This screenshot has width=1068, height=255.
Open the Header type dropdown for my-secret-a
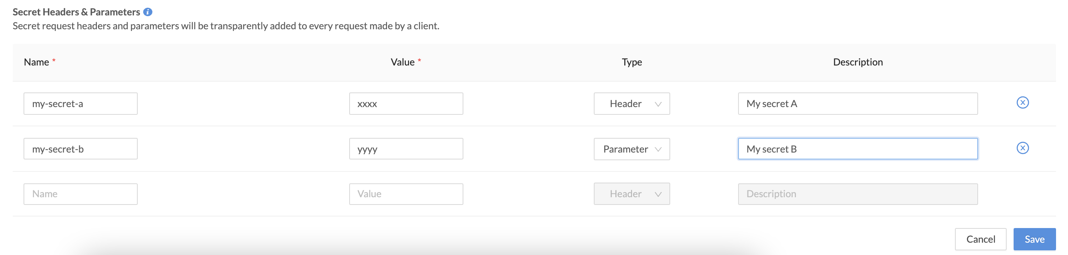[632, 104]
